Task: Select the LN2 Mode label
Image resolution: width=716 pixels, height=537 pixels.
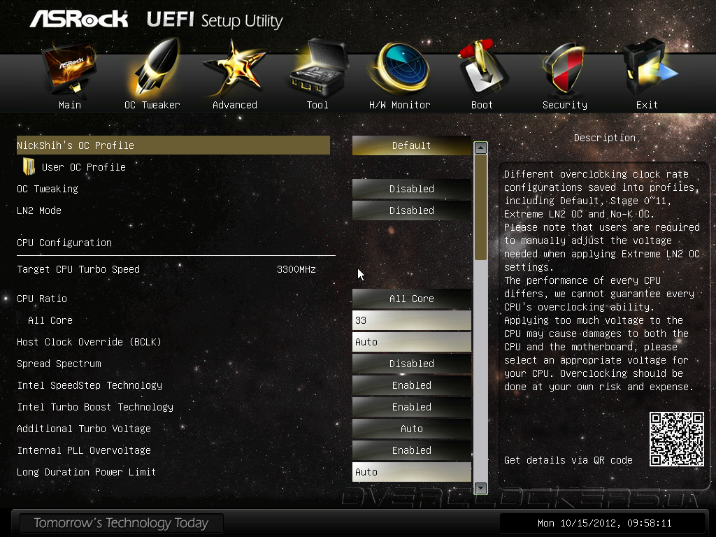Action: coord(39,210)
